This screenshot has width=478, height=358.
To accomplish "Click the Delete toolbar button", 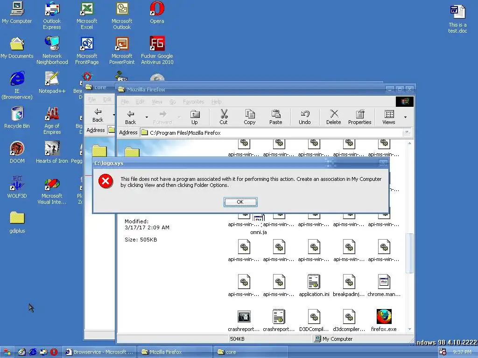I will (333, 117).
